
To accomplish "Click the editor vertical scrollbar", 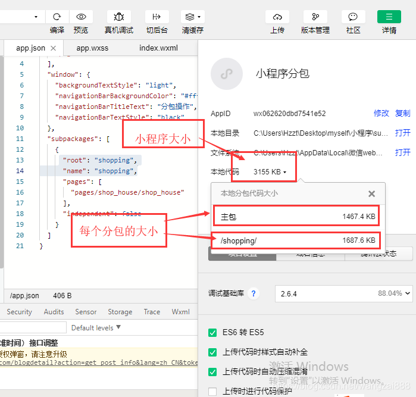I will [x=2, y=162].
